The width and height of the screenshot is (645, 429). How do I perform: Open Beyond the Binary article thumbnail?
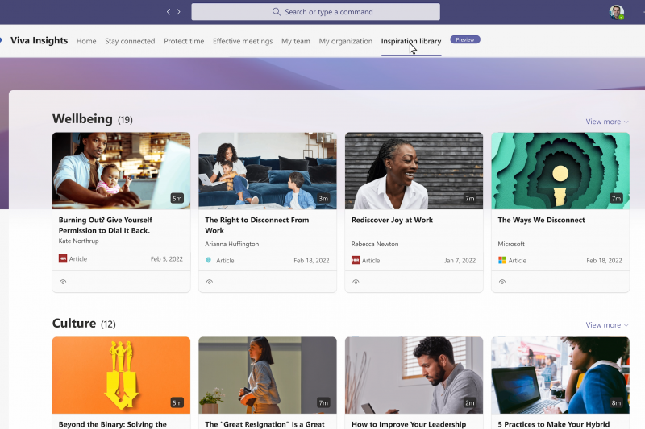tap(122, 375)
